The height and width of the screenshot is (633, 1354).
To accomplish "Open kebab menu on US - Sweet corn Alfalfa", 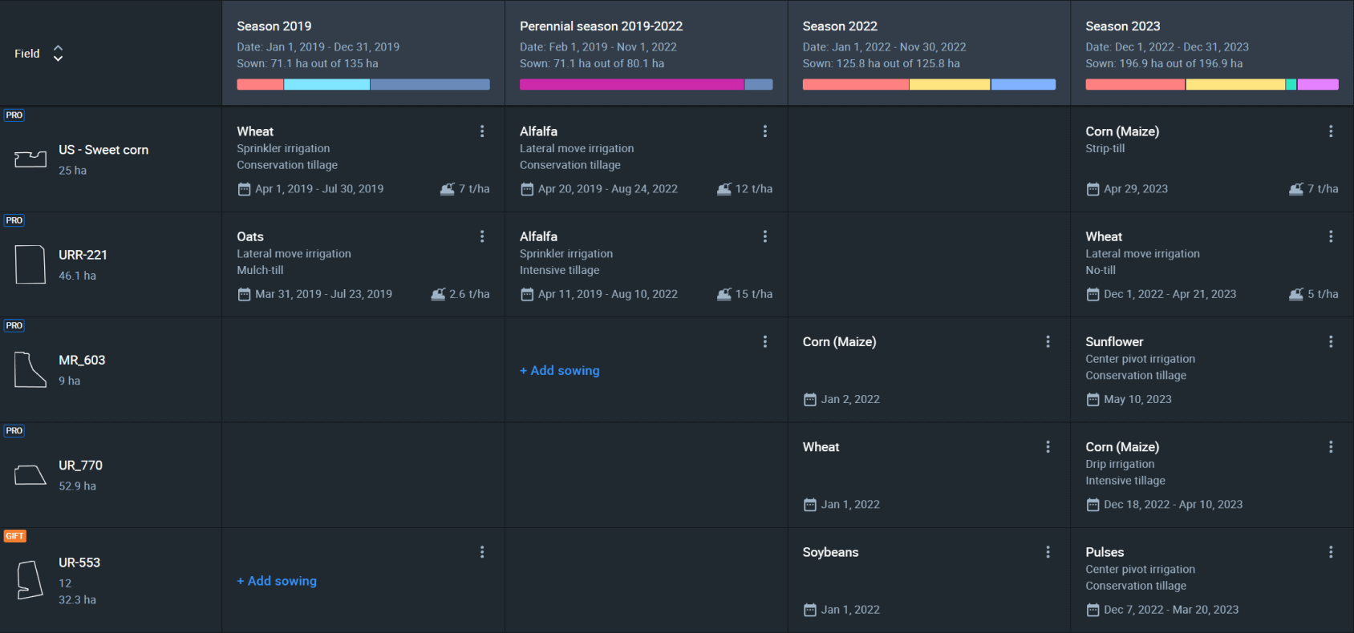I will (765, 131).
